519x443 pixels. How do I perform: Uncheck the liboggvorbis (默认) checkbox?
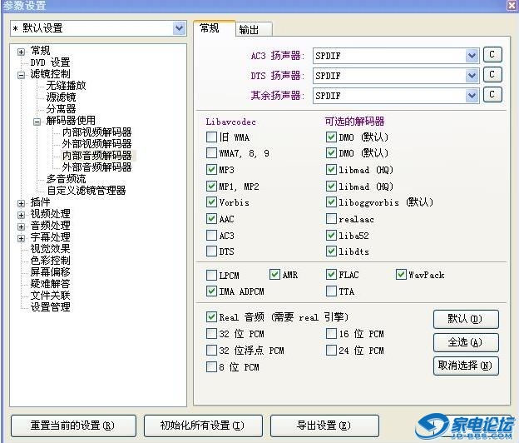click(x=331, y=202)
